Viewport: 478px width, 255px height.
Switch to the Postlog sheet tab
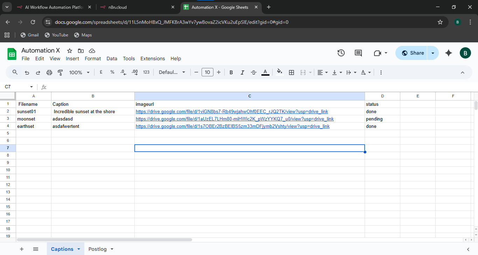coord(97,249)
